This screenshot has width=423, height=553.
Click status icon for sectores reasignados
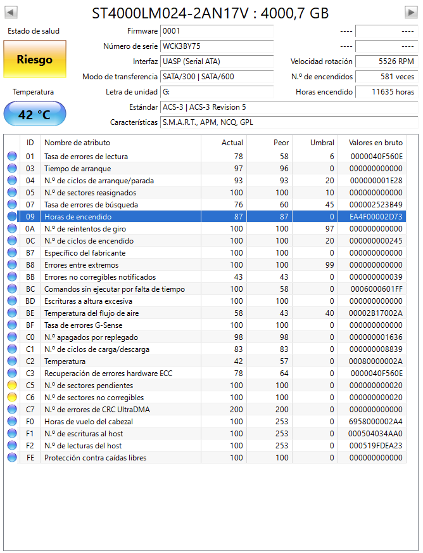pos(12,193)
